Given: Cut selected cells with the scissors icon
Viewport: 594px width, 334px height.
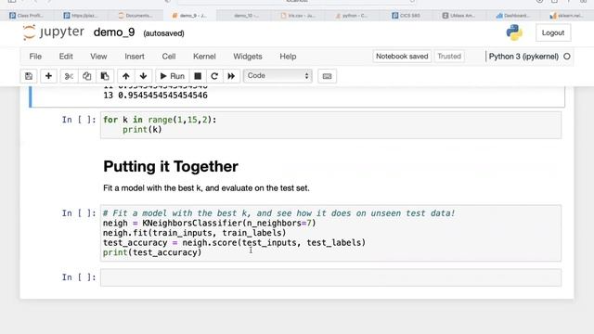Looking at the screenshot, I should coord(69,76).
